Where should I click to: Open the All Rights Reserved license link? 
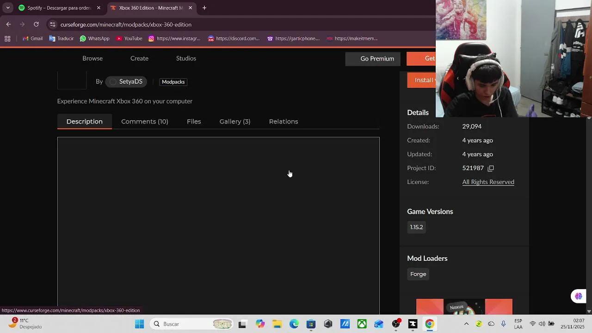pyautogui.click(x=488, y=182)
